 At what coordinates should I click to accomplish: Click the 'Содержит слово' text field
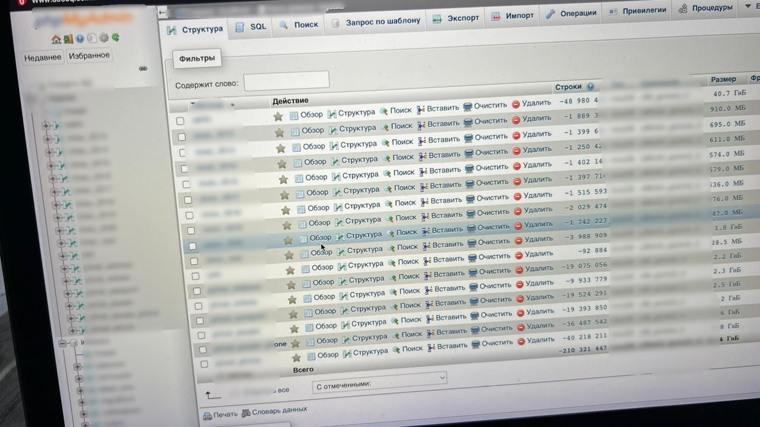coord(286,81)
